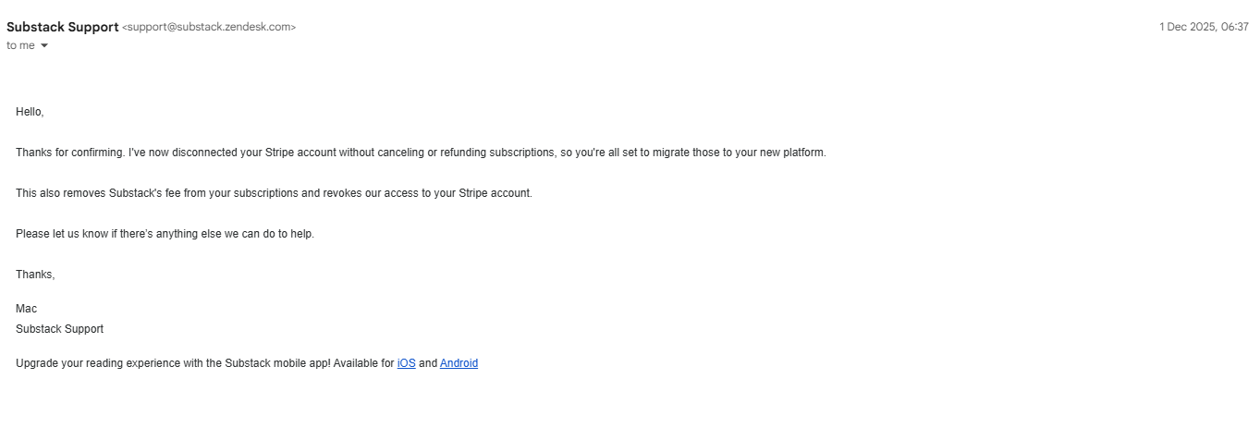The image size is (1260, 428).
Task: Click the 'Hello,' greeting line
Action: click(30, 112)
